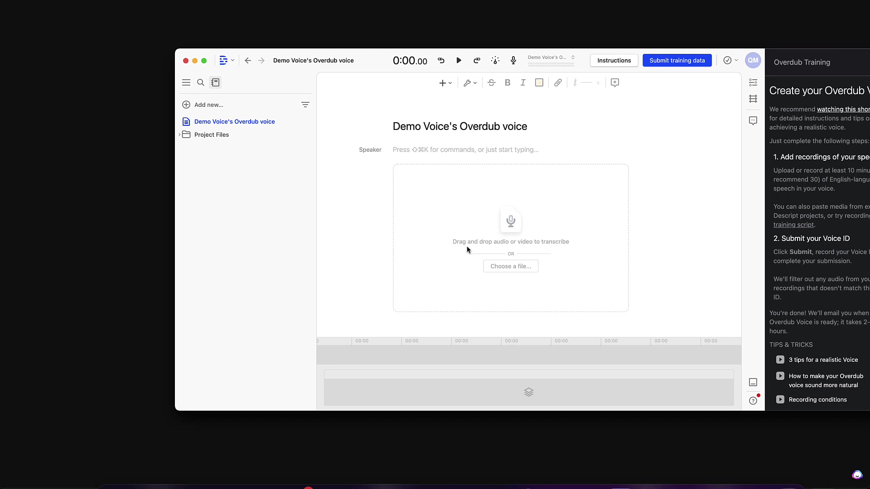Screen dimensions: 870x489
Task: Click the script text input placeholder
Action: click(465, 150)
